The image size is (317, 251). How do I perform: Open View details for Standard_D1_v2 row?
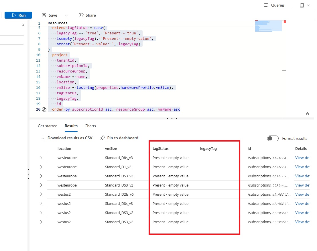pos(302,167)
